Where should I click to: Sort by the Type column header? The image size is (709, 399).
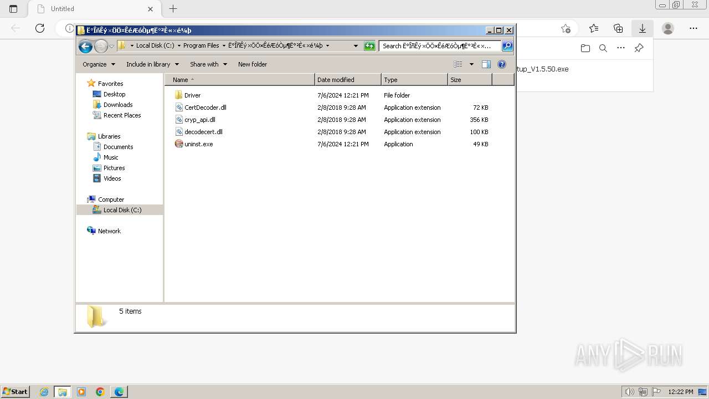414,80
